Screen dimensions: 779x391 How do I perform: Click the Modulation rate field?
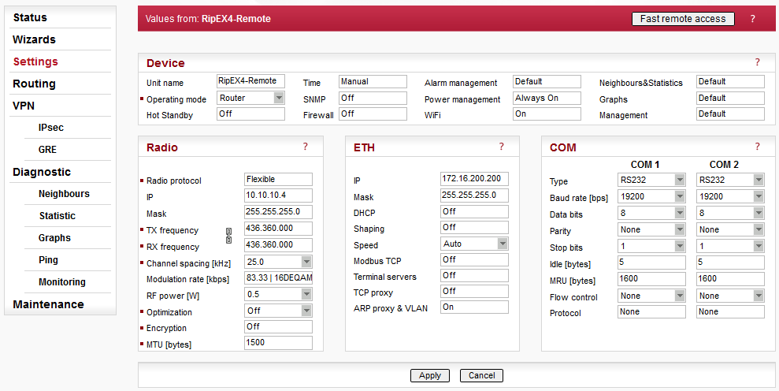[x=278, y=278]
